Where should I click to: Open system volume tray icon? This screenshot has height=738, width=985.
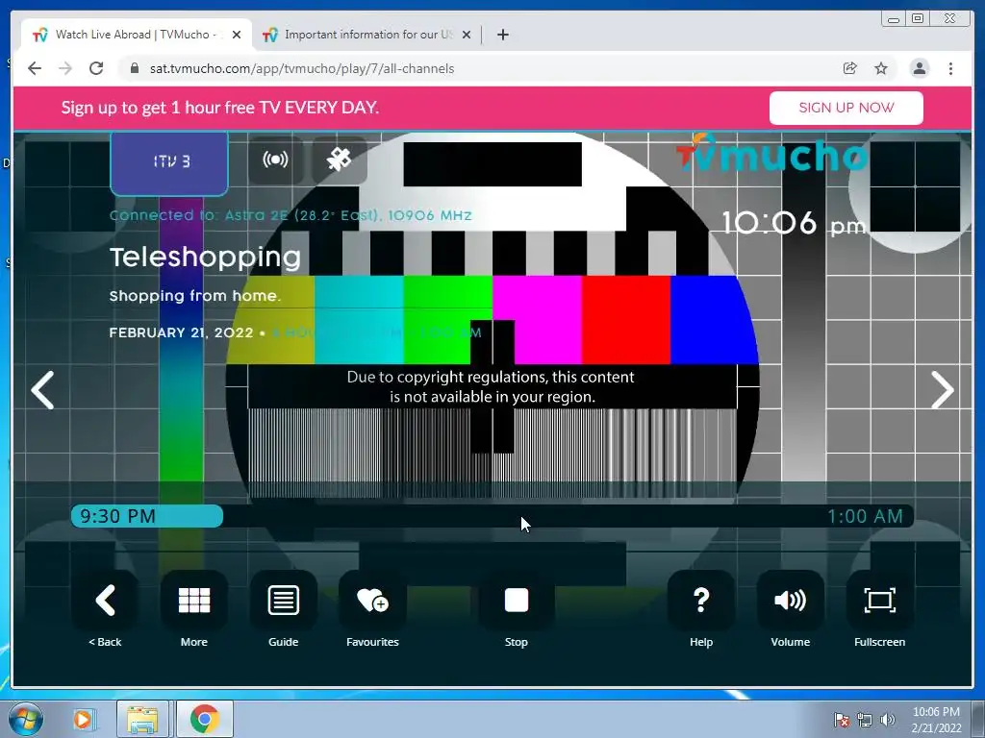pyautogui.click(x=888, y=720)
